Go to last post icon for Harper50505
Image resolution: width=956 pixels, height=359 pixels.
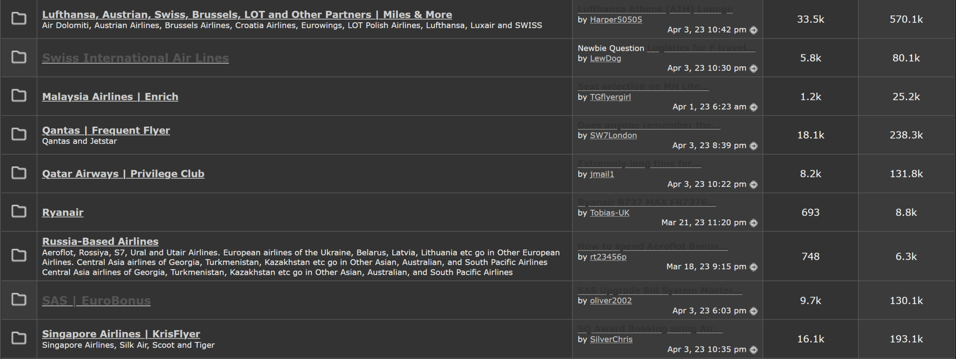pos(754,30)
